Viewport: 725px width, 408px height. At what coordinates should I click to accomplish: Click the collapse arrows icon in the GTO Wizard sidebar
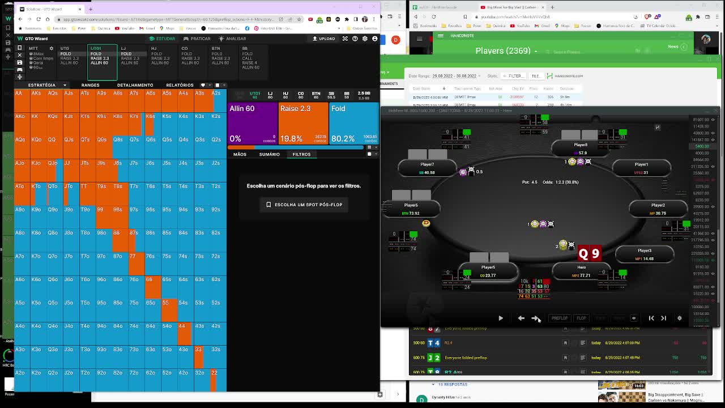click(20, 77)
